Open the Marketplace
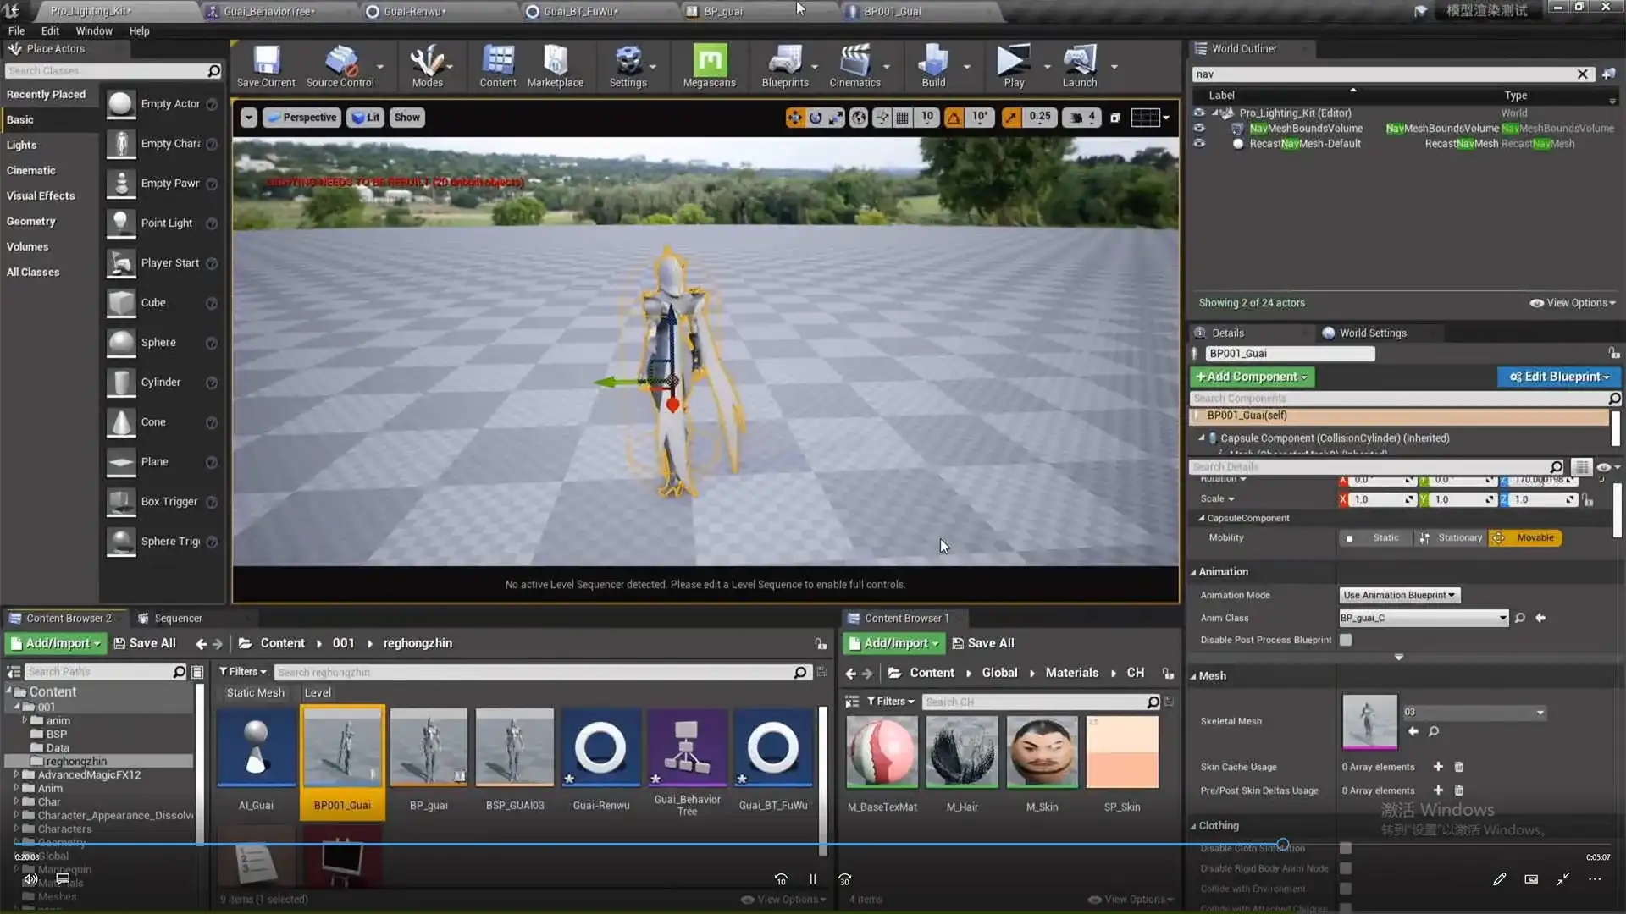 click(556, 66)
